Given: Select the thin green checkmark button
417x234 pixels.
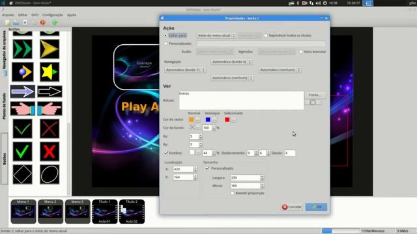Looking at the screenshot, I should (x=23, y=129).
